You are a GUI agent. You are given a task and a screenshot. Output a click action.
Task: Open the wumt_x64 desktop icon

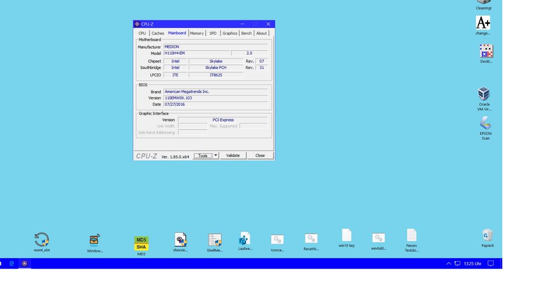tap(42, 240)
